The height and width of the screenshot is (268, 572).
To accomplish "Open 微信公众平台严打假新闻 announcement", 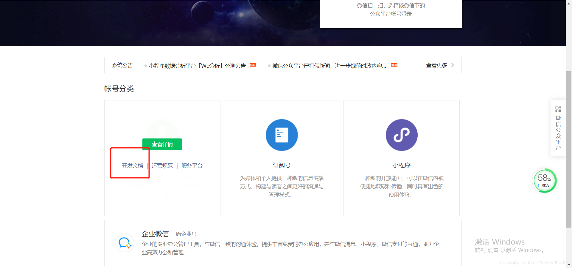I will tap(329, 66).
